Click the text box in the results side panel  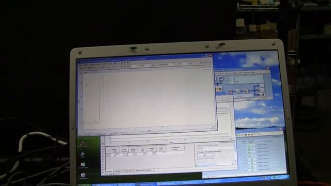tap(205, 155)
